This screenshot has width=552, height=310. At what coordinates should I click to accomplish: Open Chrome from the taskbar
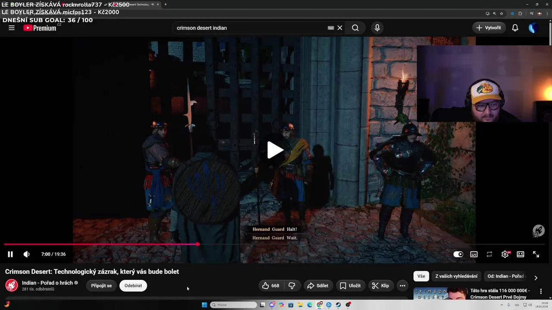point(319,305)
